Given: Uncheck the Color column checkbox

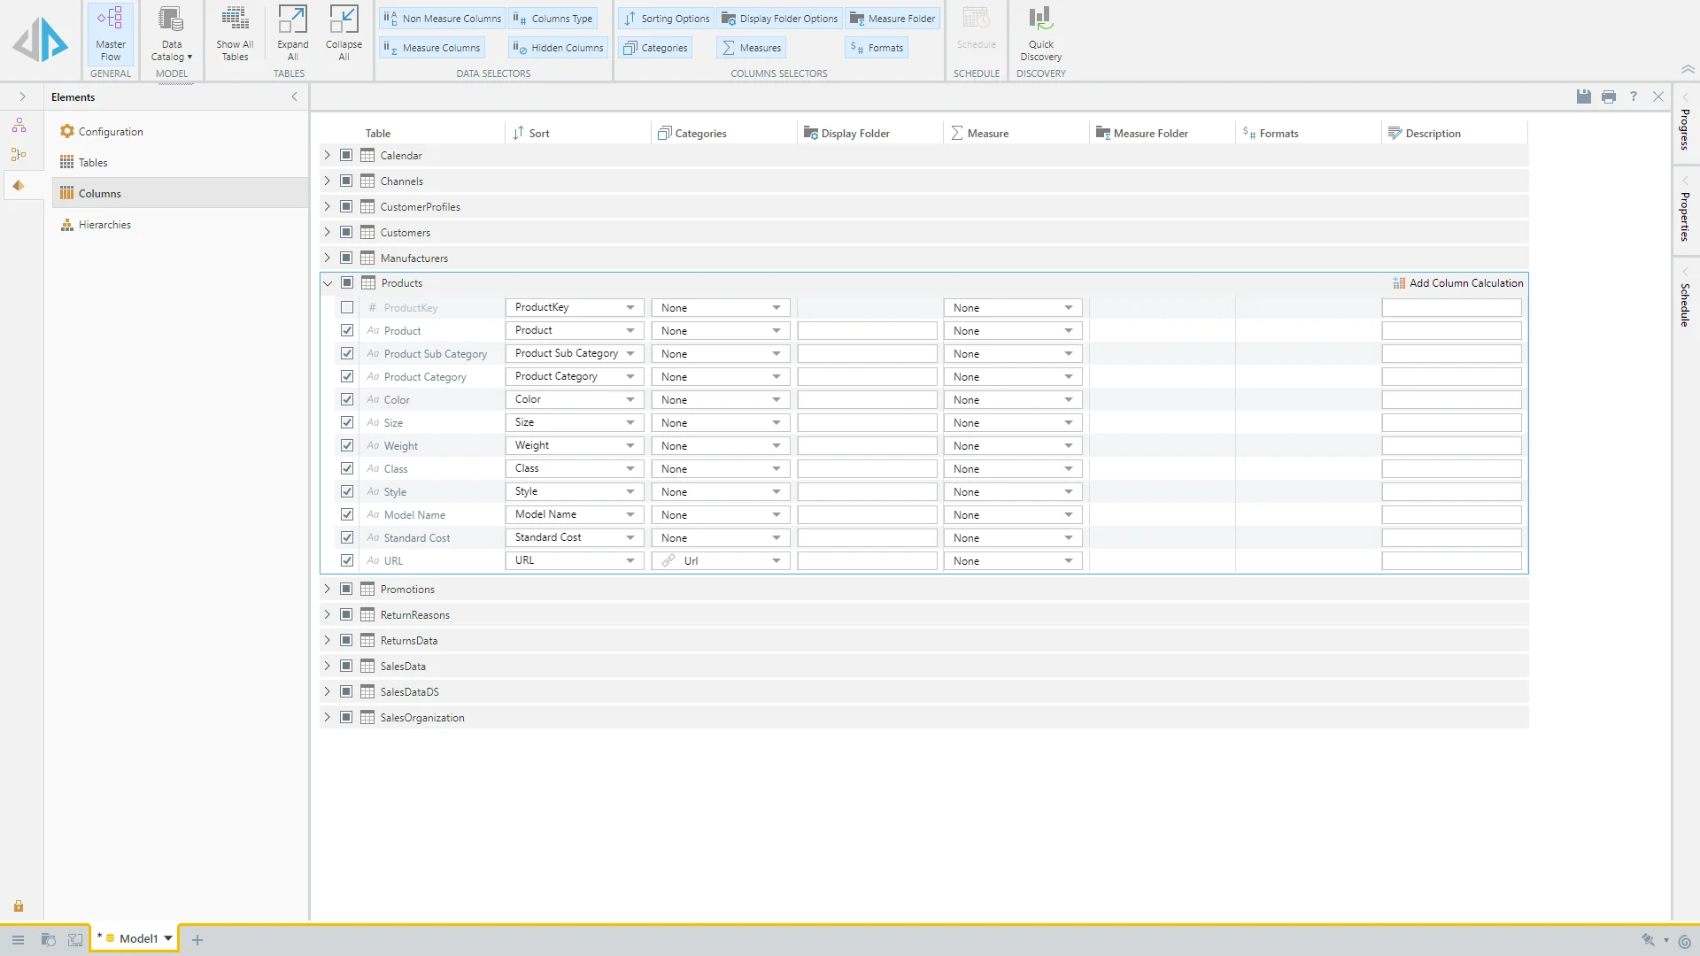Looking at the screenshot, I should pyautogui.click(x=347, y=400).
